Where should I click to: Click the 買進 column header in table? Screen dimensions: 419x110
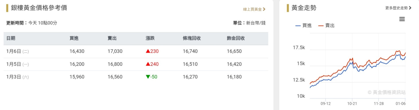74,38
